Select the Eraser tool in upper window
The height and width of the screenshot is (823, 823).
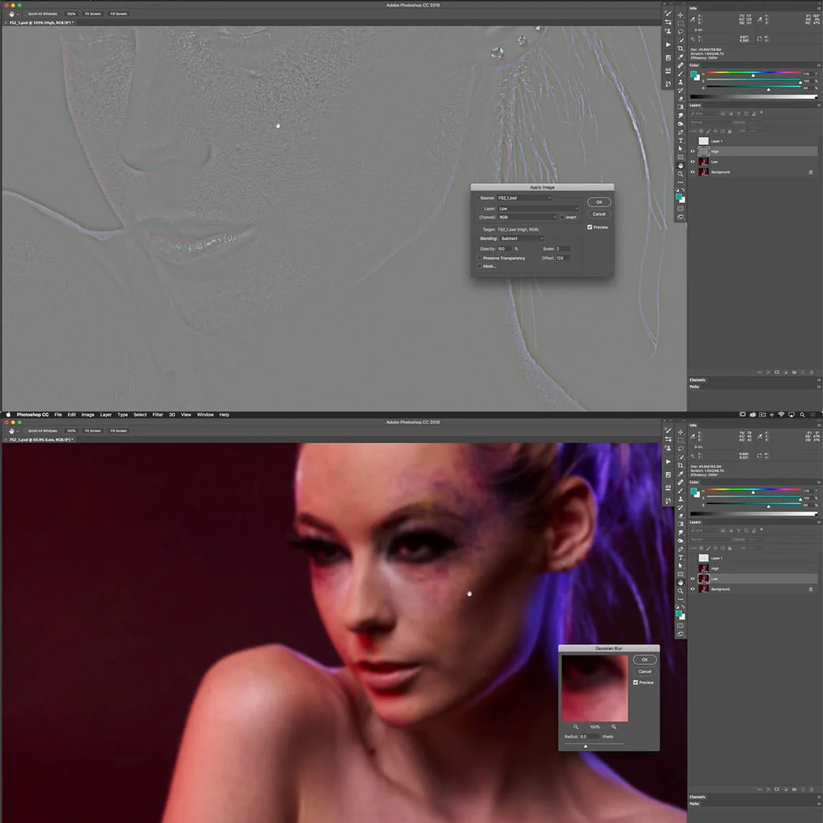(x=680, y=99)
